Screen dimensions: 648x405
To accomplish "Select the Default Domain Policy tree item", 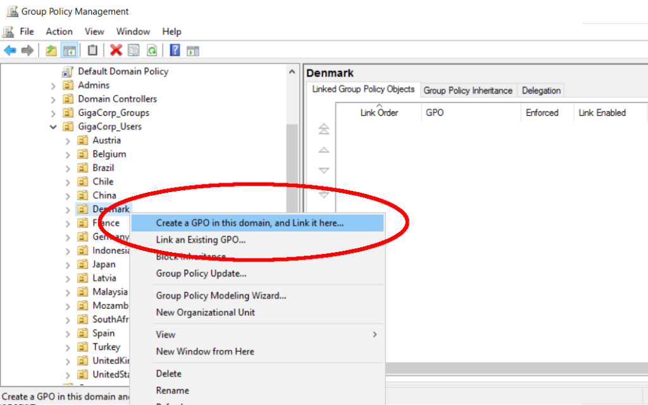I will pos(123,71).
